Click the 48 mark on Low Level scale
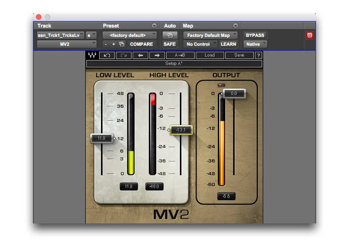The image size is (348, 249). (x=120, y=93)
